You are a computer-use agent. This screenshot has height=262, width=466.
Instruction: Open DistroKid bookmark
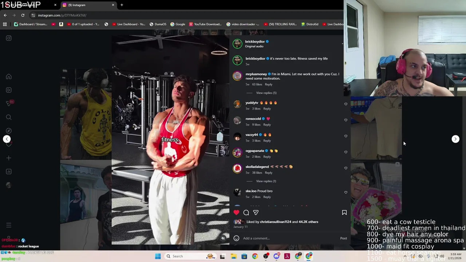310,24
